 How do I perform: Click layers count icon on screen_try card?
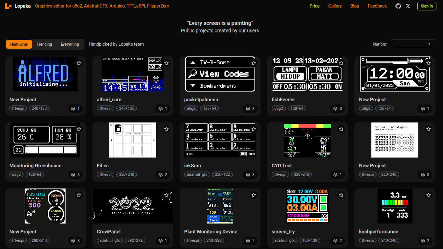[x=335, y=241]
